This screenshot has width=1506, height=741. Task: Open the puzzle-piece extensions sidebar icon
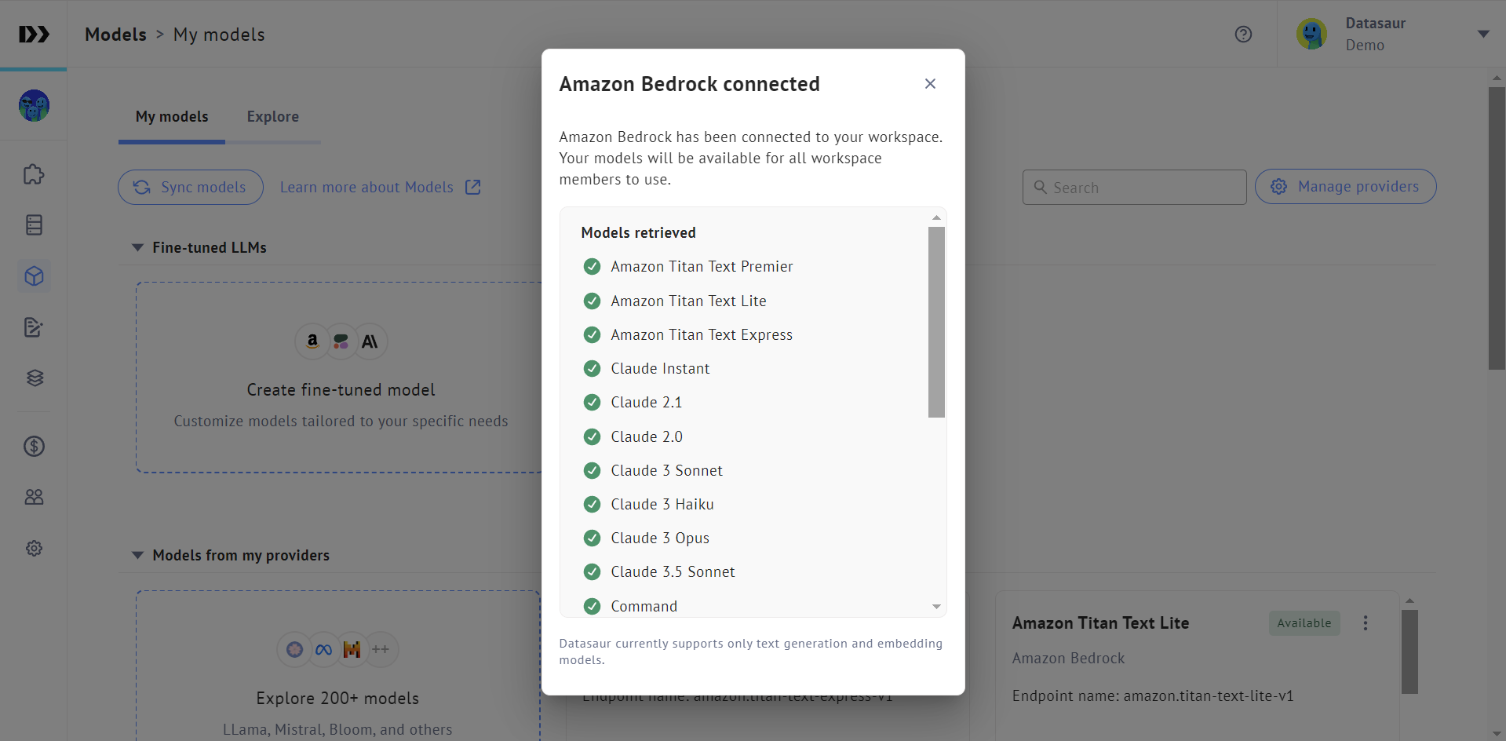(x=34, y=174)
